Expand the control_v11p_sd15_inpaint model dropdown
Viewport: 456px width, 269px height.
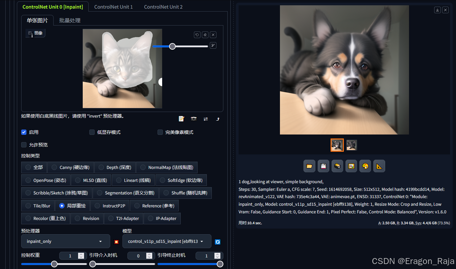(x=167, y=241)
